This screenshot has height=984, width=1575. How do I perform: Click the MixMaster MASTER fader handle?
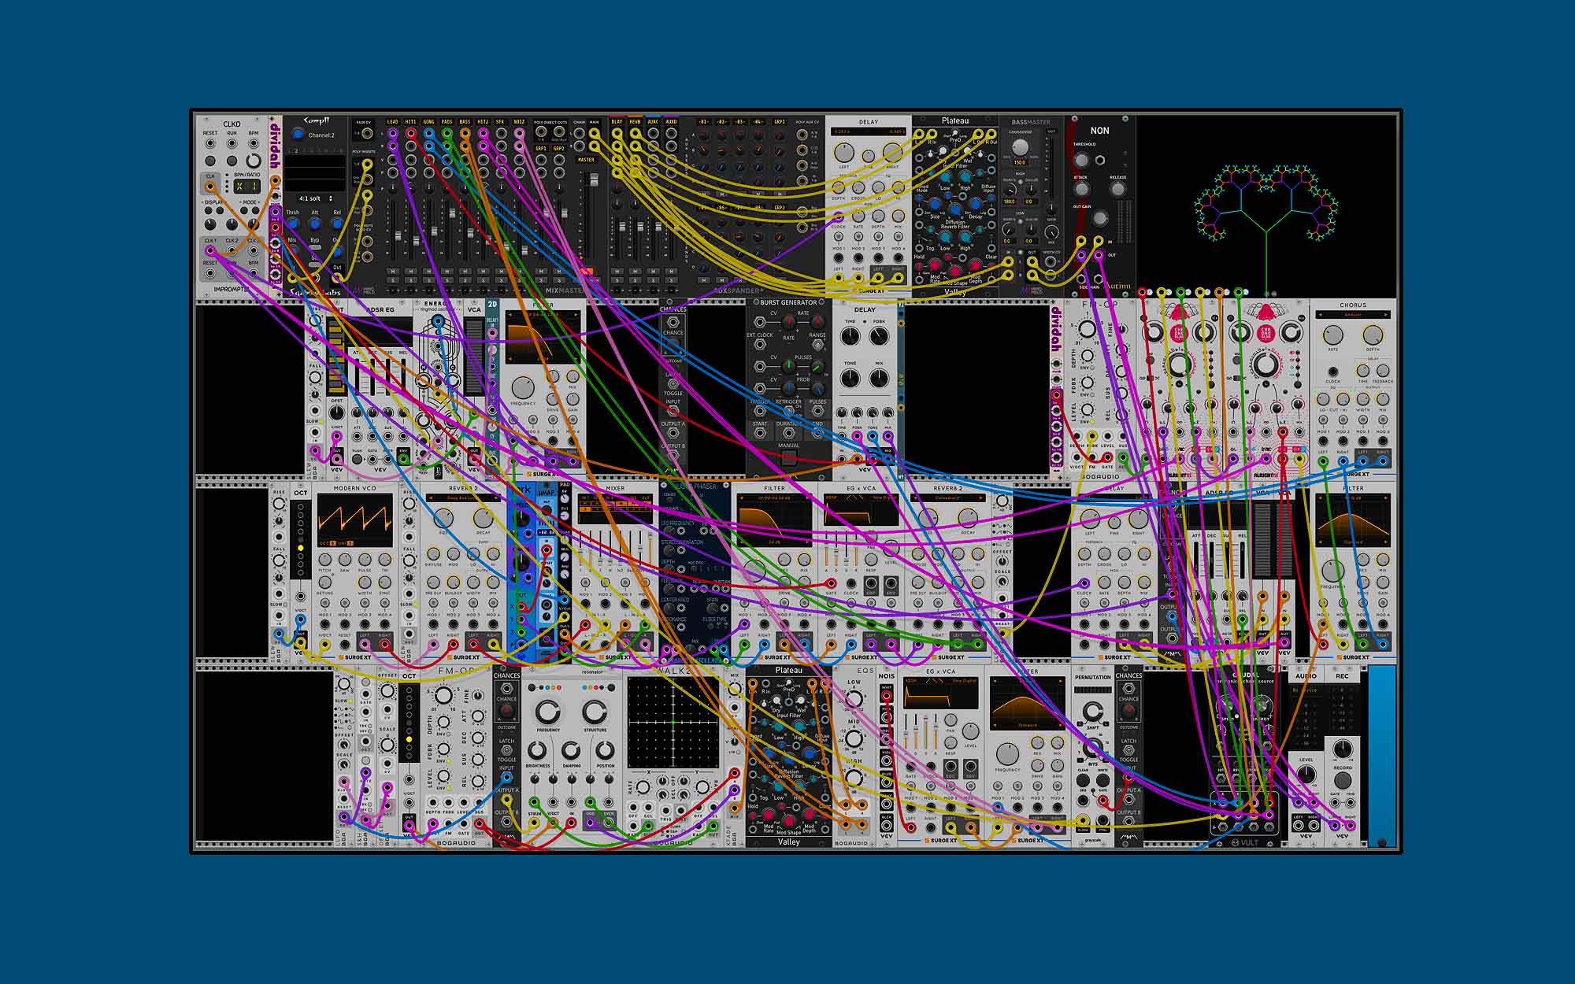pos(595,179)
